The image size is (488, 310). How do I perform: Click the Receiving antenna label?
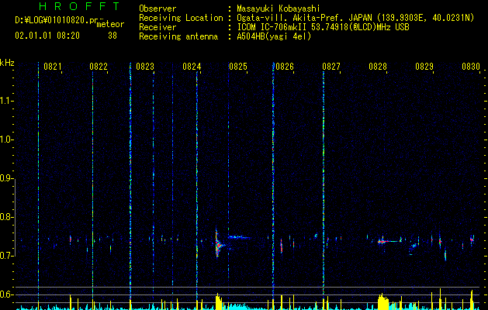click(x=178, y=36)
